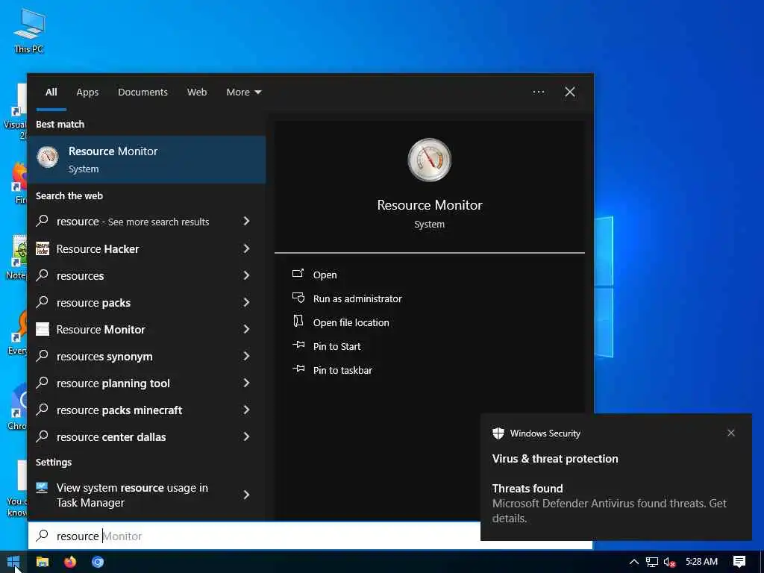Click the Resource Hacker app icon
Viewport: 764px width, 573px height.
43,248
